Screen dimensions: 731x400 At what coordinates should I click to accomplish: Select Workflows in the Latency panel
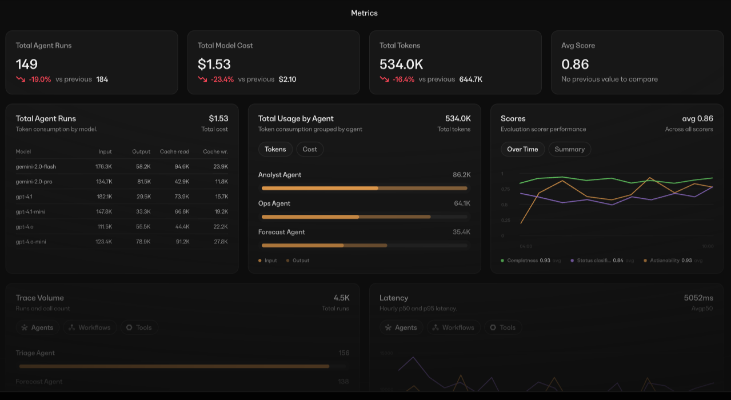point(454,327)
